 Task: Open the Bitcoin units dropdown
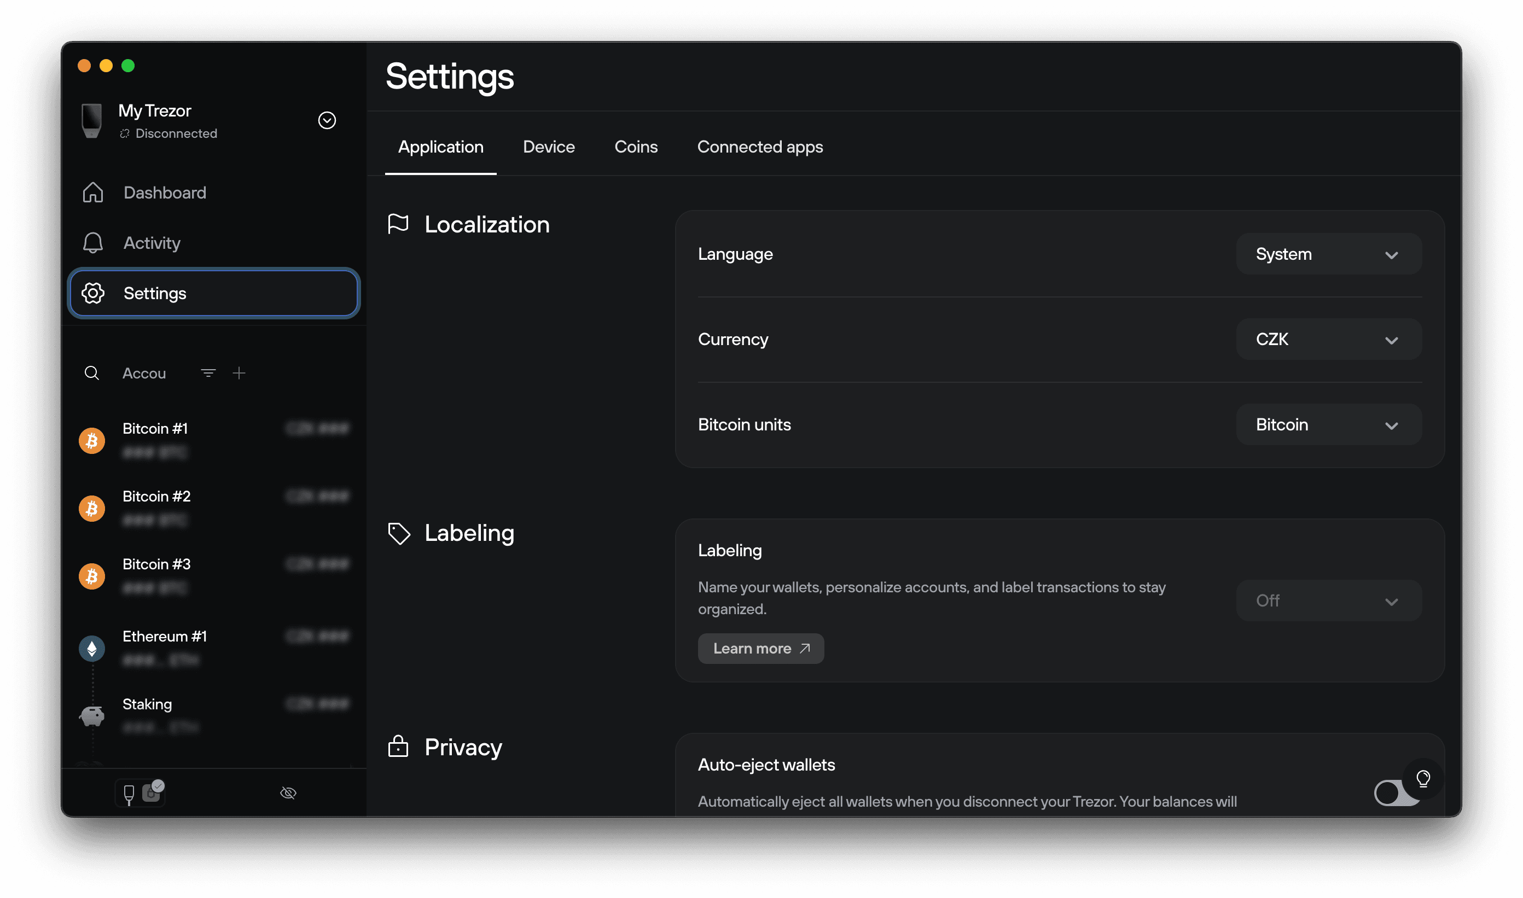(1329, 424)
